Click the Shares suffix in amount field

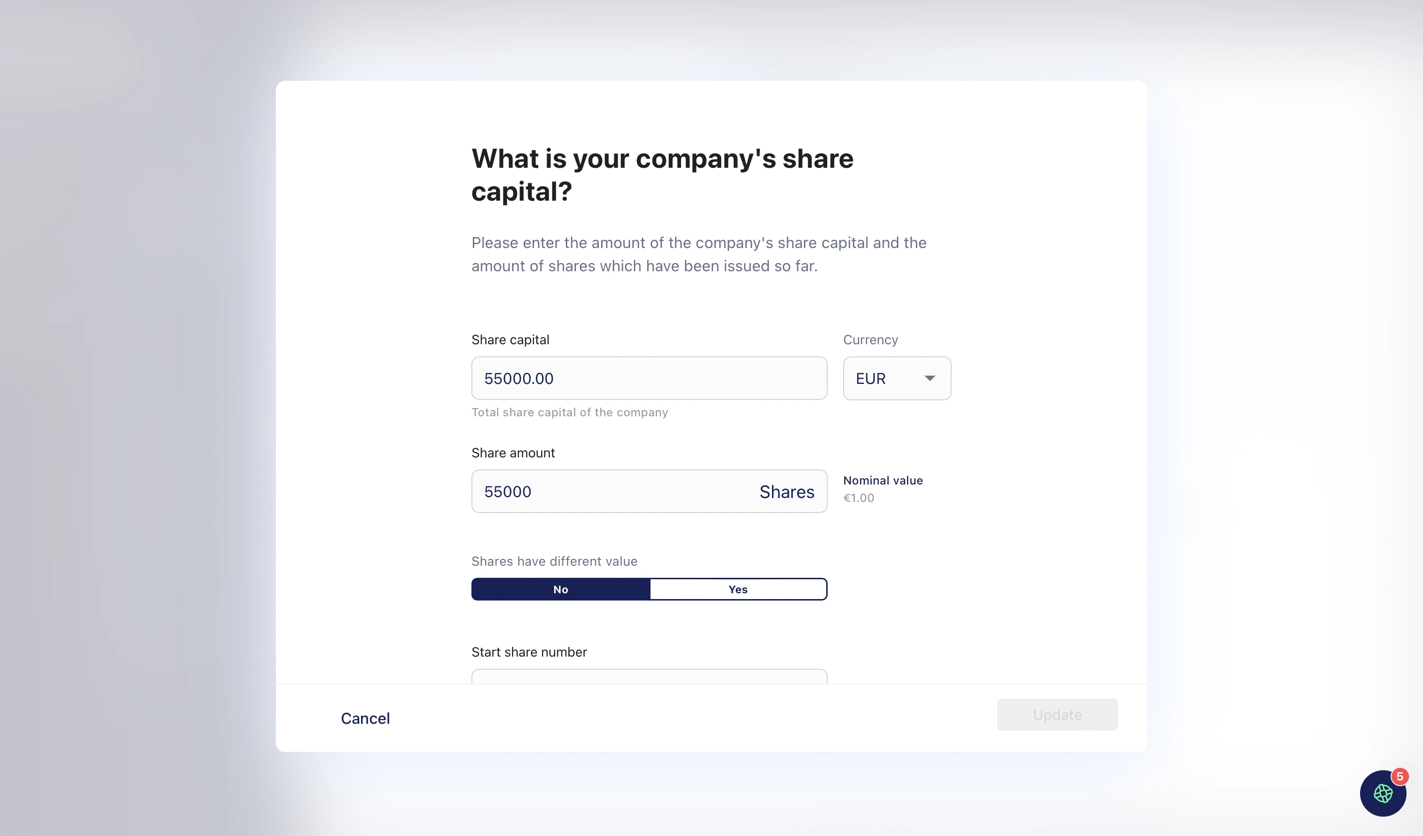click(x=787, y=492)
